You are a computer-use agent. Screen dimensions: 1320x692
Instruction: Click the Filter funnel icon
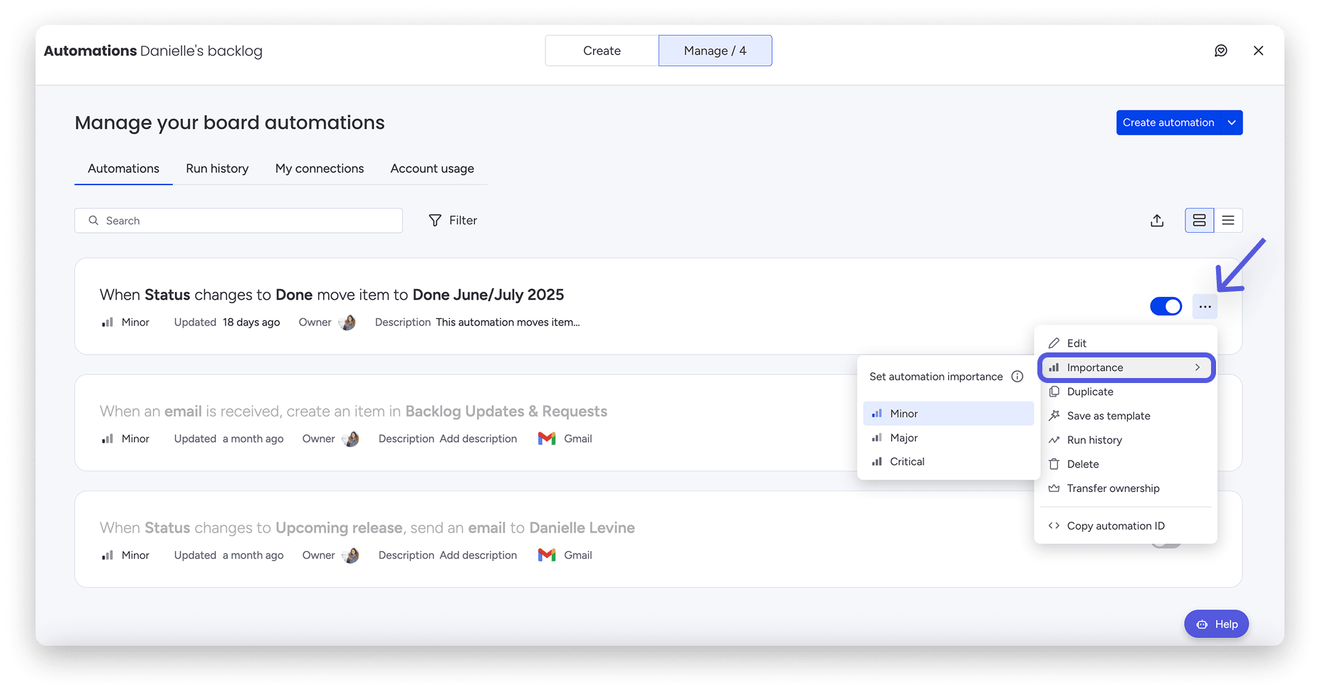tap(434, 220)
